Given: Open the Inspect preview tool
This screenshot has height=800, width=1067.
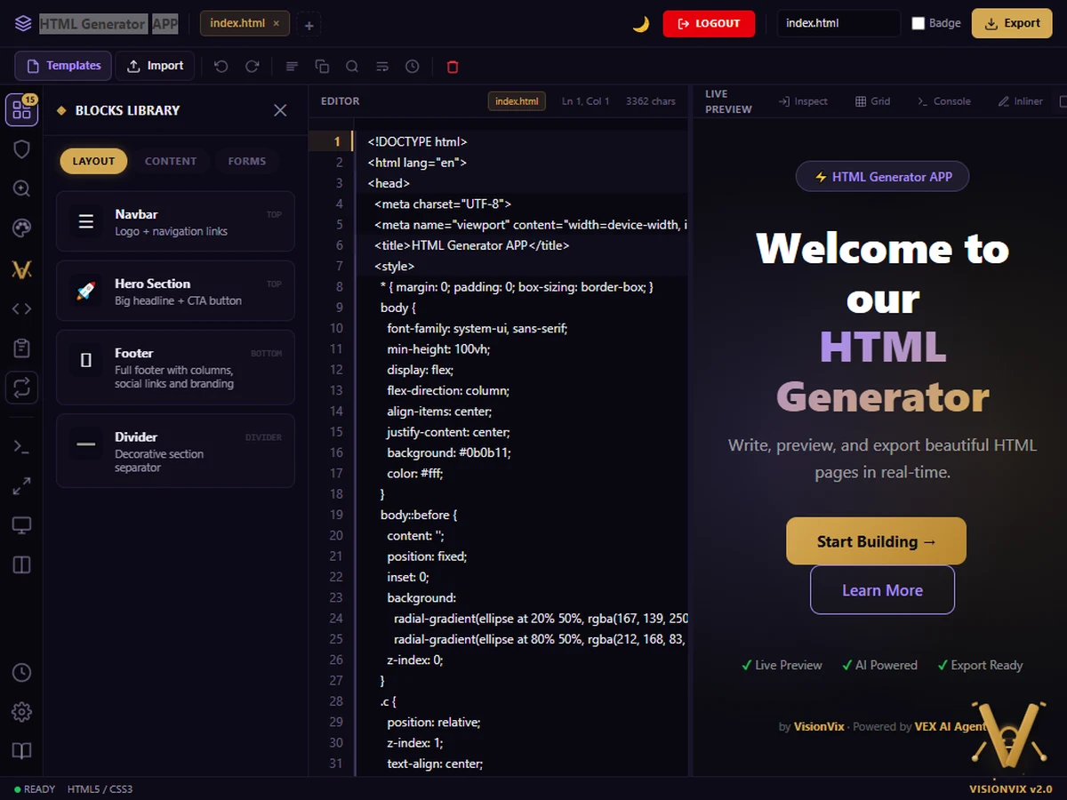Looking at the screenshot, I should click(x=803, y=101).
